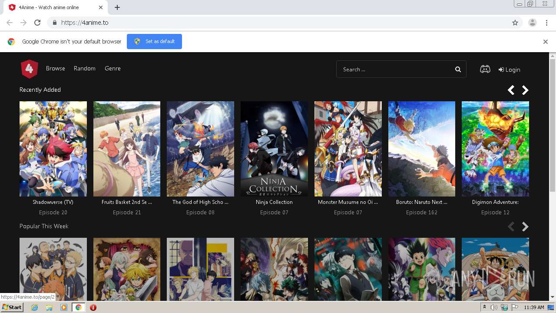This screenshot has height=313, width=556.
Task: Open the Discord icon link
Action: (485, 69)
